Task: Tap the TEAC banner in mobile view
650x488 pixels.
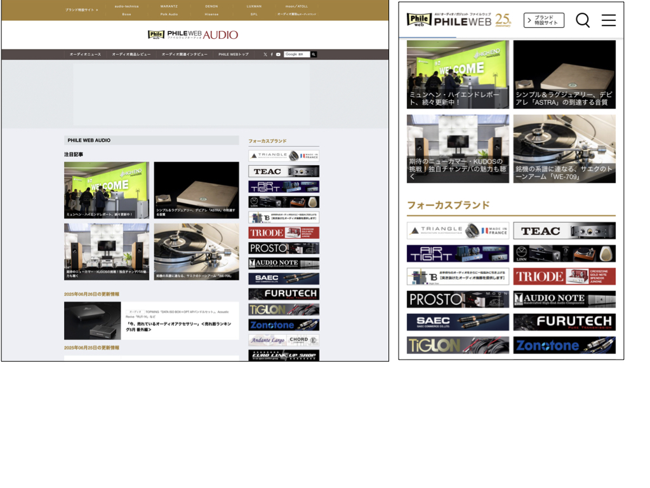Action: coord(564,231)
